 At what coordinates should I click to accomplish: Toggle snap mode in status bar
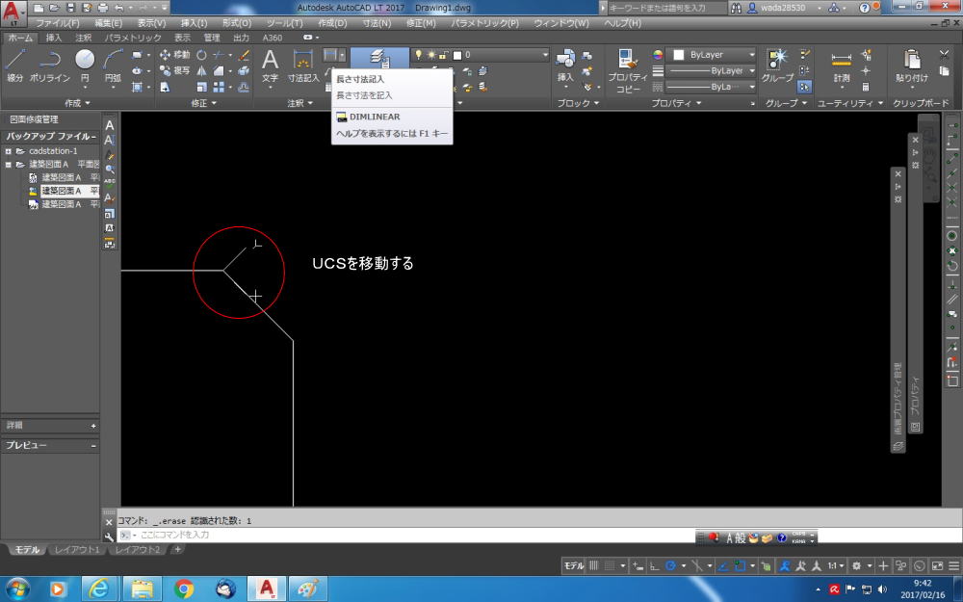coord(610,565)
